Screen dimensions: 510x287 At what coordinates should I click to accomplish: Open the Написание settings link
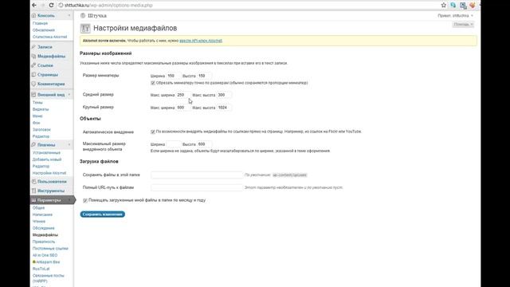42,214
